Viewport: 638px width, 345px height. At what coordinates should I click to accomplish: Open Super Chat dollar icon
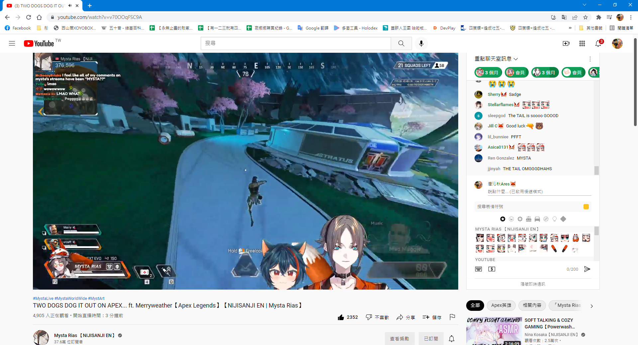[492, 269]
